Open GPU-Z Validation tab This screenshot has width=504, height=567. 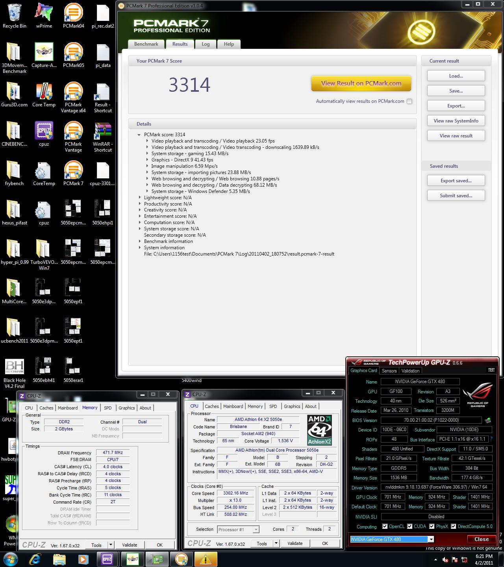click(410, 371)
